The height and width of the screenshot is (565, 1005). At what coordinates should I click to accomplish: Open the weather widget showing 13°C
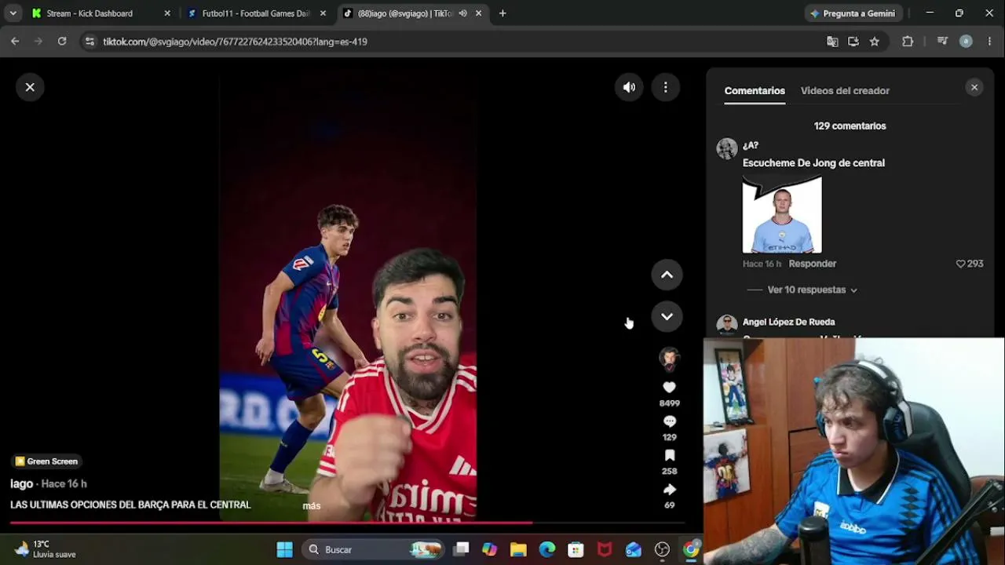46,549
